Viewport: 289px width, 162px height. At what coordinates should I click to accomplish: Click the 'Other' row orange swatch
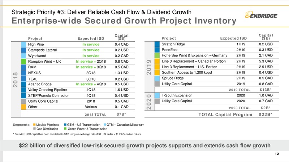coord(23,107)
